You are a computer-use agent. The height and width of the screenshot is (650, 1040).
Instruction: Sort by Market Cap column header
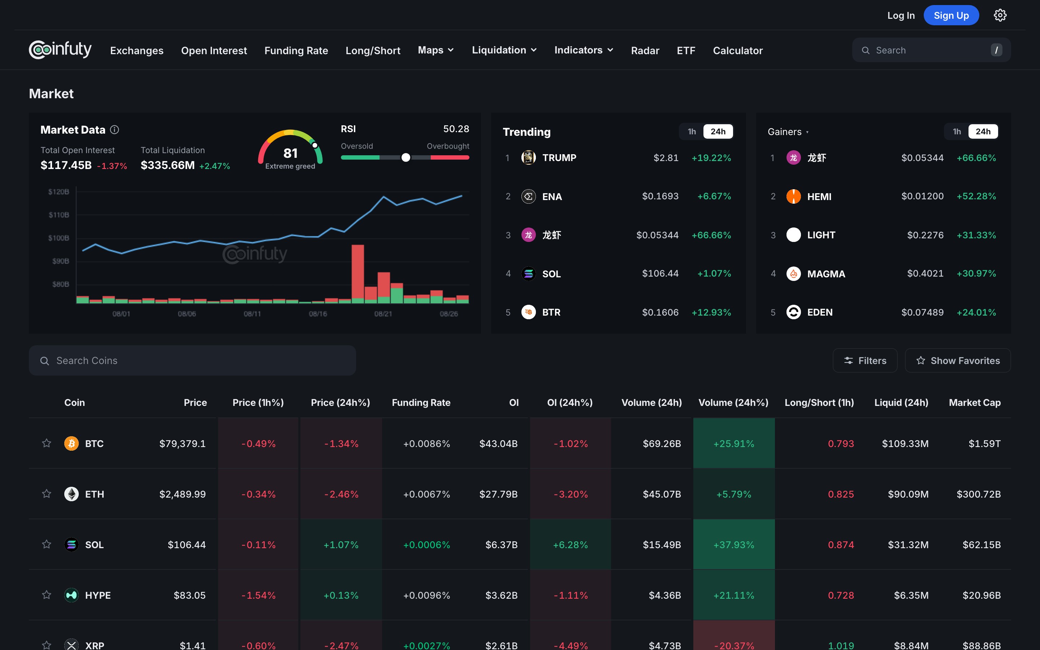tap(975, 403)
